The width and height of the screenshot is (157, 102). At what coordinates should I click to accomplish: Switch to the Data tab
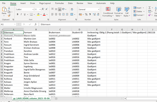[x=70, y=3]
